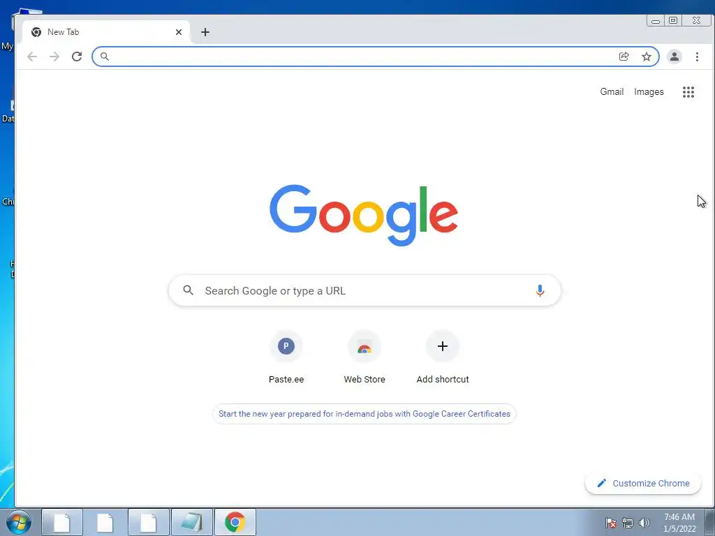Open the Google apps grid

688,92
